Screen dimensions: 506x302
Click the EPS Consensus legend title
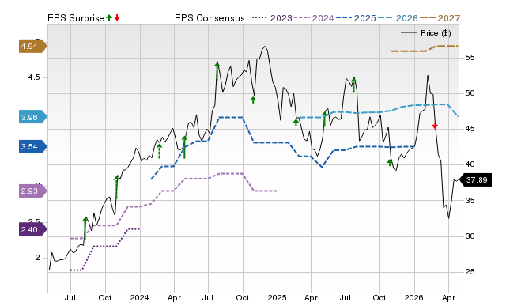pos(210,18)
